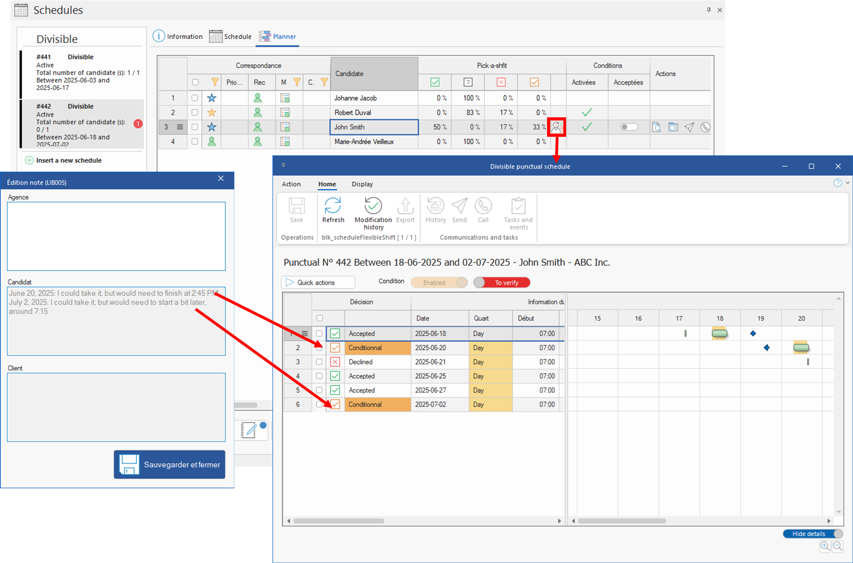Click inside the Agence note text field

pos(116,236)
